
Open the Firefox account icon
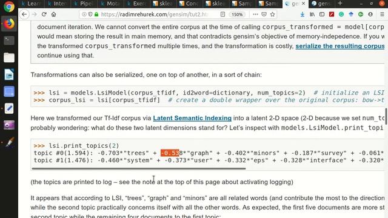[370, 15]
